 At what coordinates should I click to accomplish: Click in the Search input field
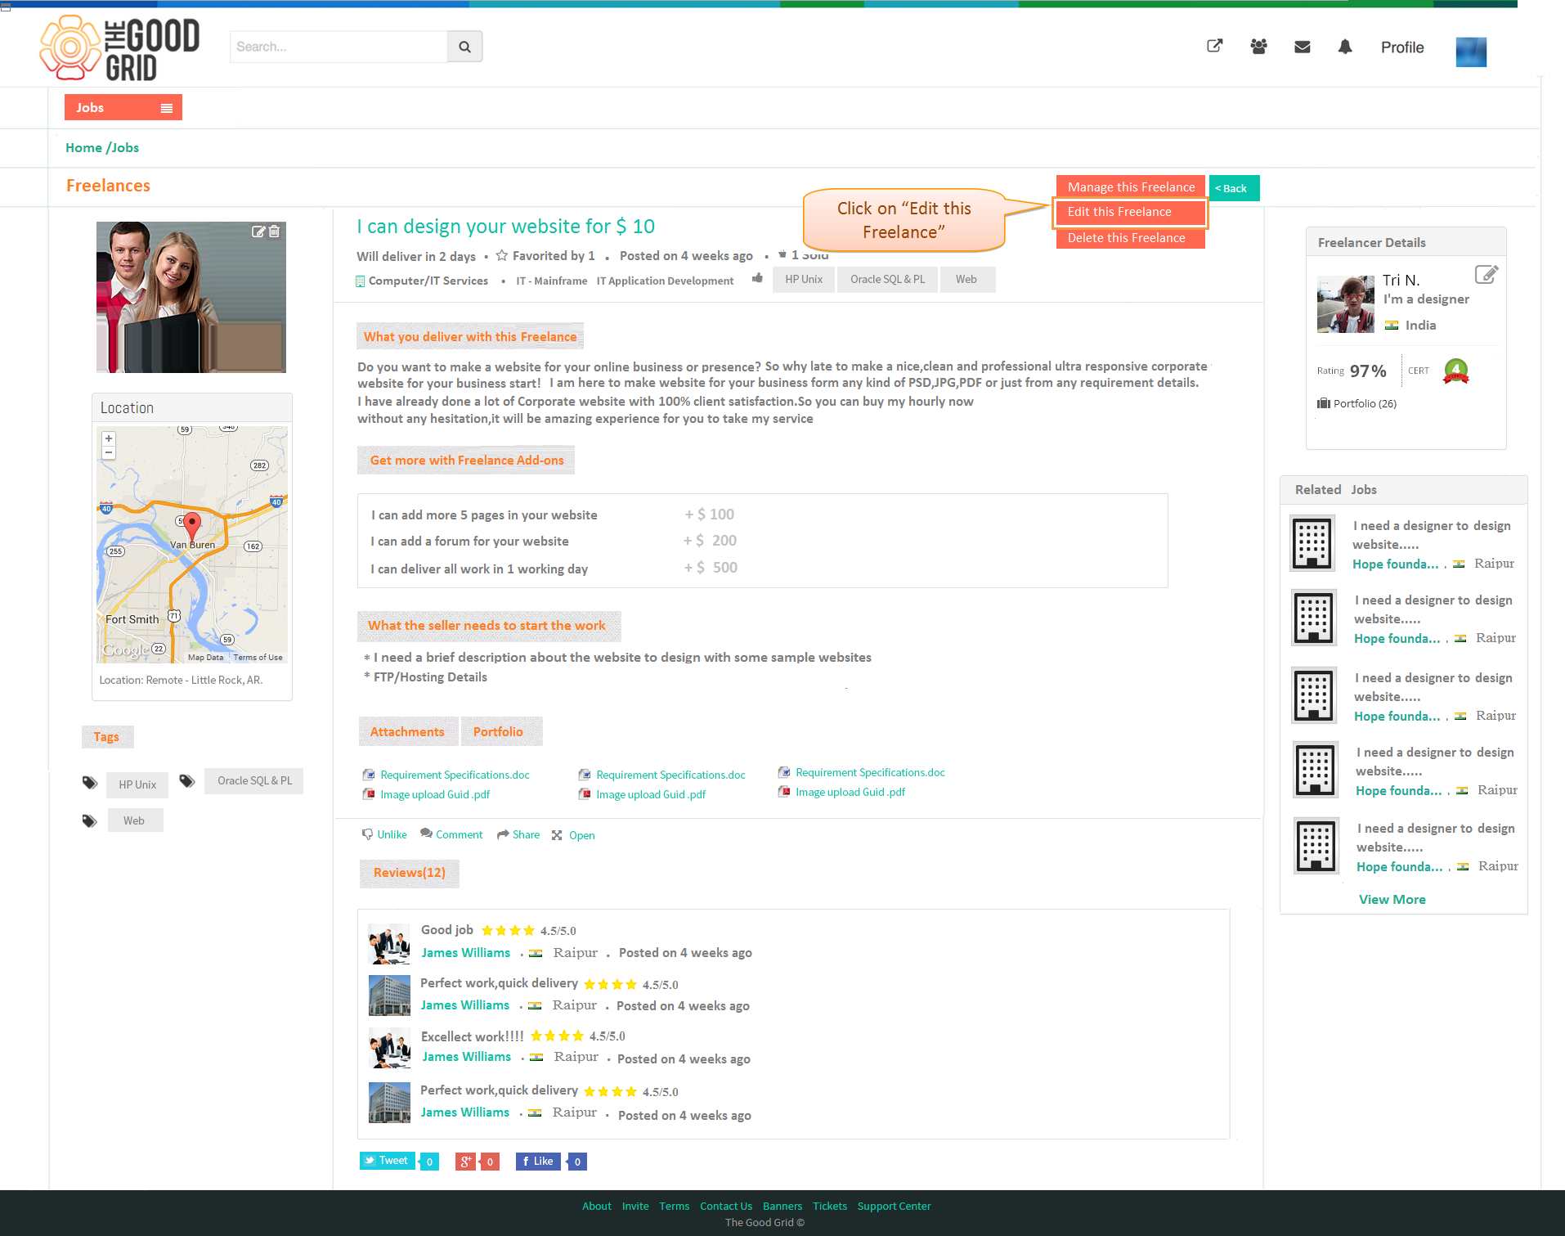pos(339,47)
